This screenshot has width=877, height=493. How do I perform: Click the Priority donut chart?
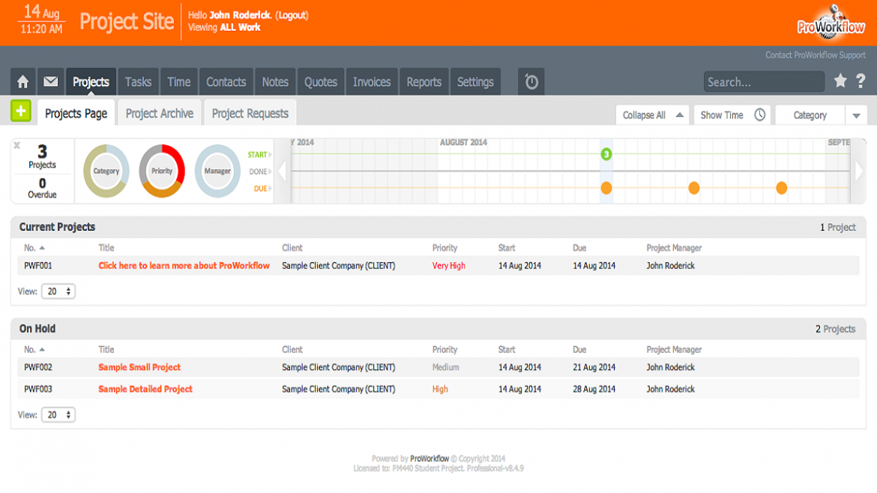[x=161, y=171]
